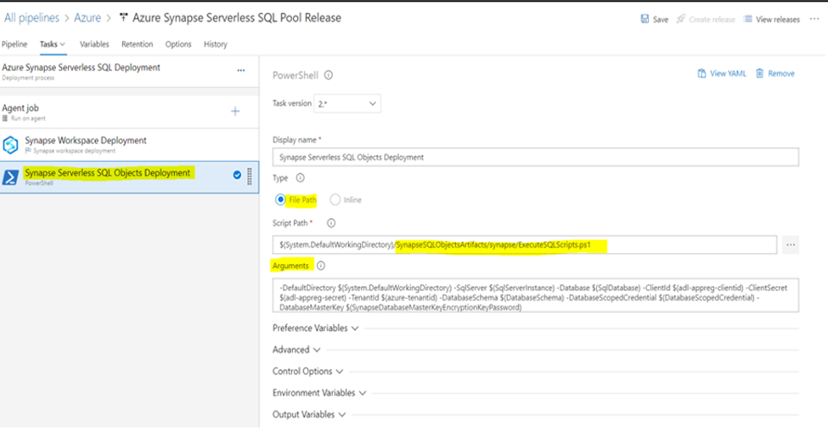Click the View releases text link
The image size is (828, 437).
pos(778,20)
